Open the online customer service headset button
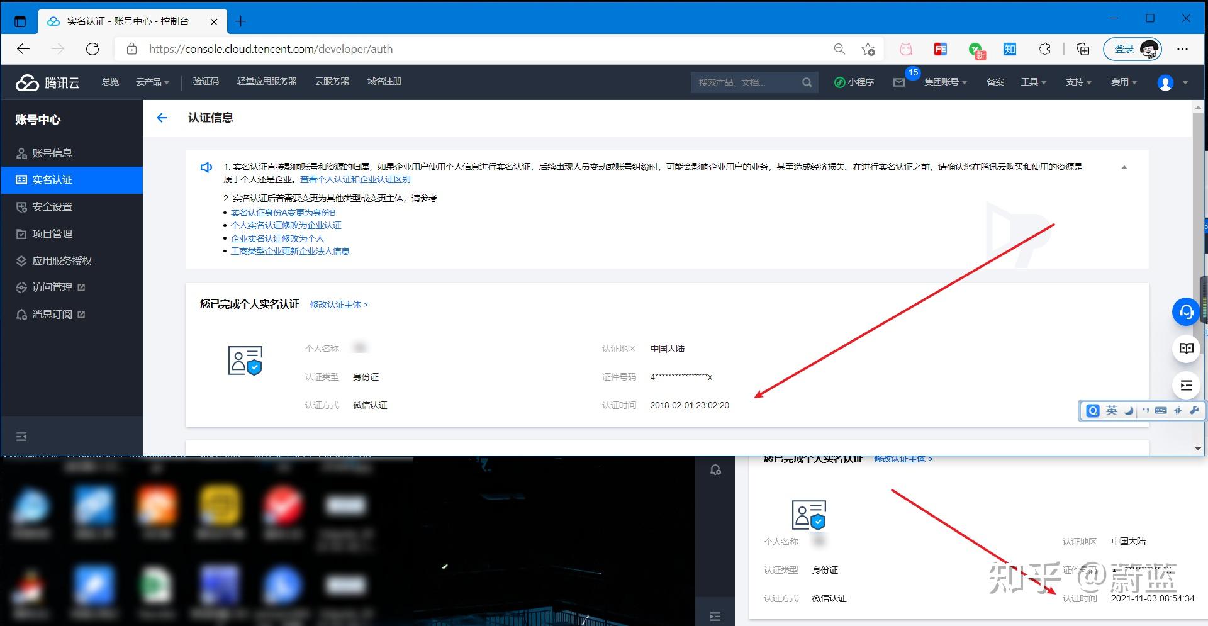Screen dimensions: 1208x626 pyautogui.click(x=1186, y=312)
